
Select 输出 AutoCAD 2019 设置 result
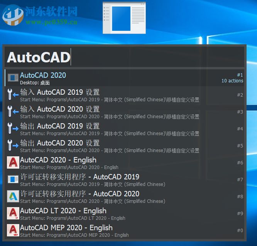click(x=124, y=129)
